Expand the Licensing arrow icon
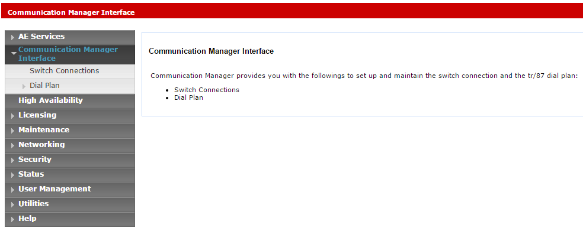 (13, 116)
